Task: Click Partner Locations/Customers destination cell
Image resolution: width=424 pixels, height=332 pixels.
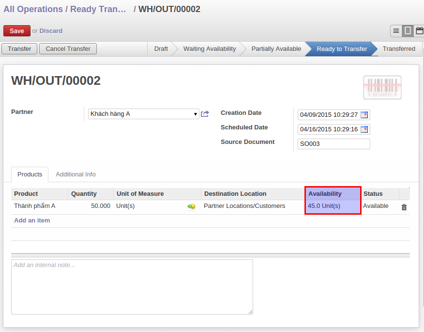Action: point(253,206)
